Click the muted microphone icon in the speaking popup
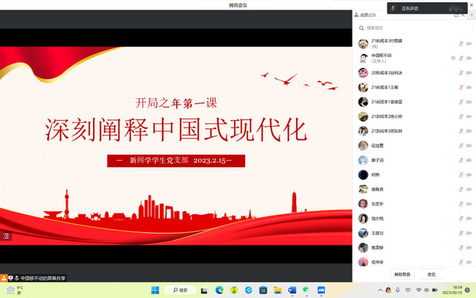This screenshot has width=476, height=298. [393, 8]
